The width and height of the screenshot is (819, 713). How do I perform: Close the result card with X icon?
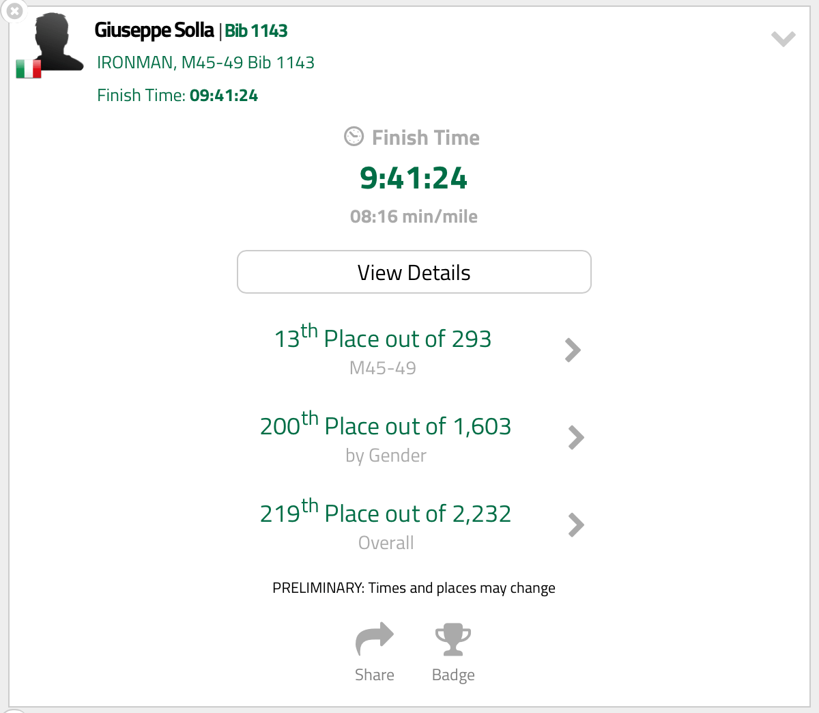click(x=14, y=12)
